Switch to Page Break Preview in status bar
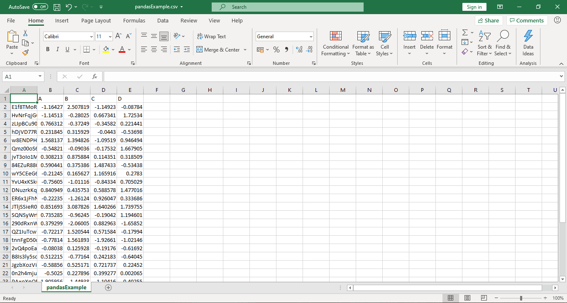The height and width of the screenshot is (303, 567). tap(484, 298)
